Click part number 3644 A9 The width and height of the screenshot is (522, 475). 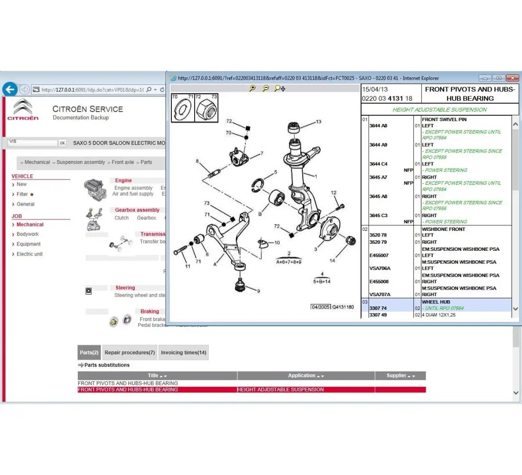(378, 145)
